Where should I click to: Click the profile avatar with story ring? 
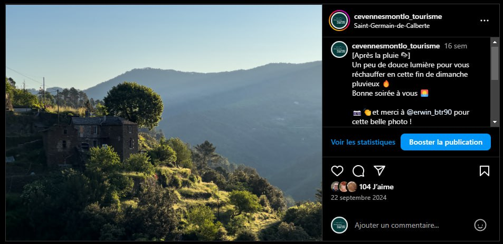339,21
